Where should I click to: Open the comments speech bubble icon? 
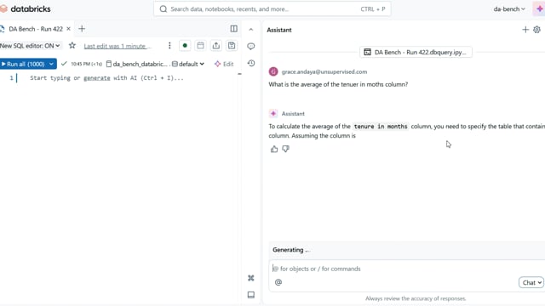coord(251,46)
